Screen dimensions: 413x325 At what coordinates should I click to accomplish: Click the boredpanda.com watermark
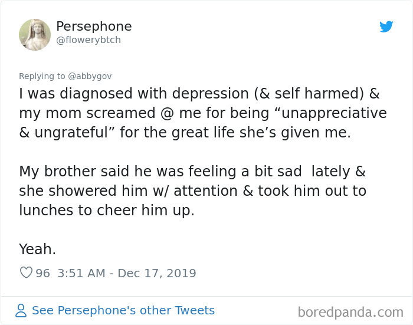click(350, 311)
